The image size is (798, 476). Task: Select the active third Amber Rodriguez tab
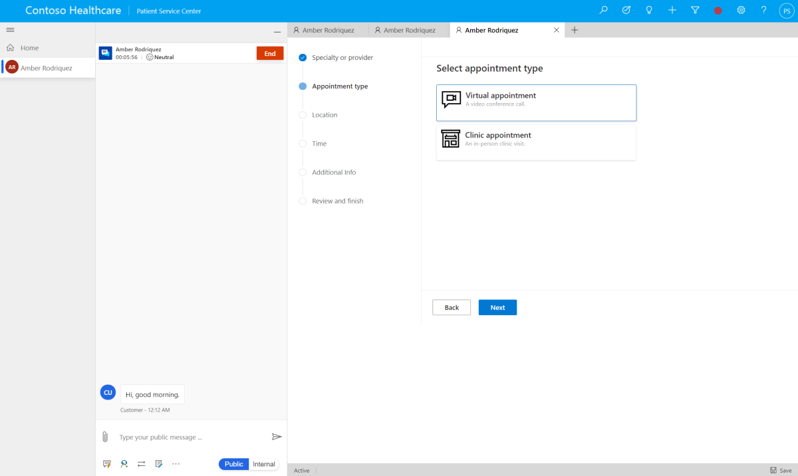[491, 30]
